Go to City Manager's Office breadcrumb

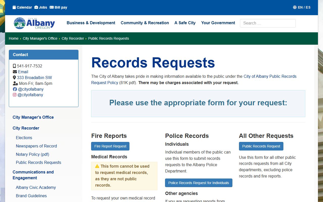(40, 38)
